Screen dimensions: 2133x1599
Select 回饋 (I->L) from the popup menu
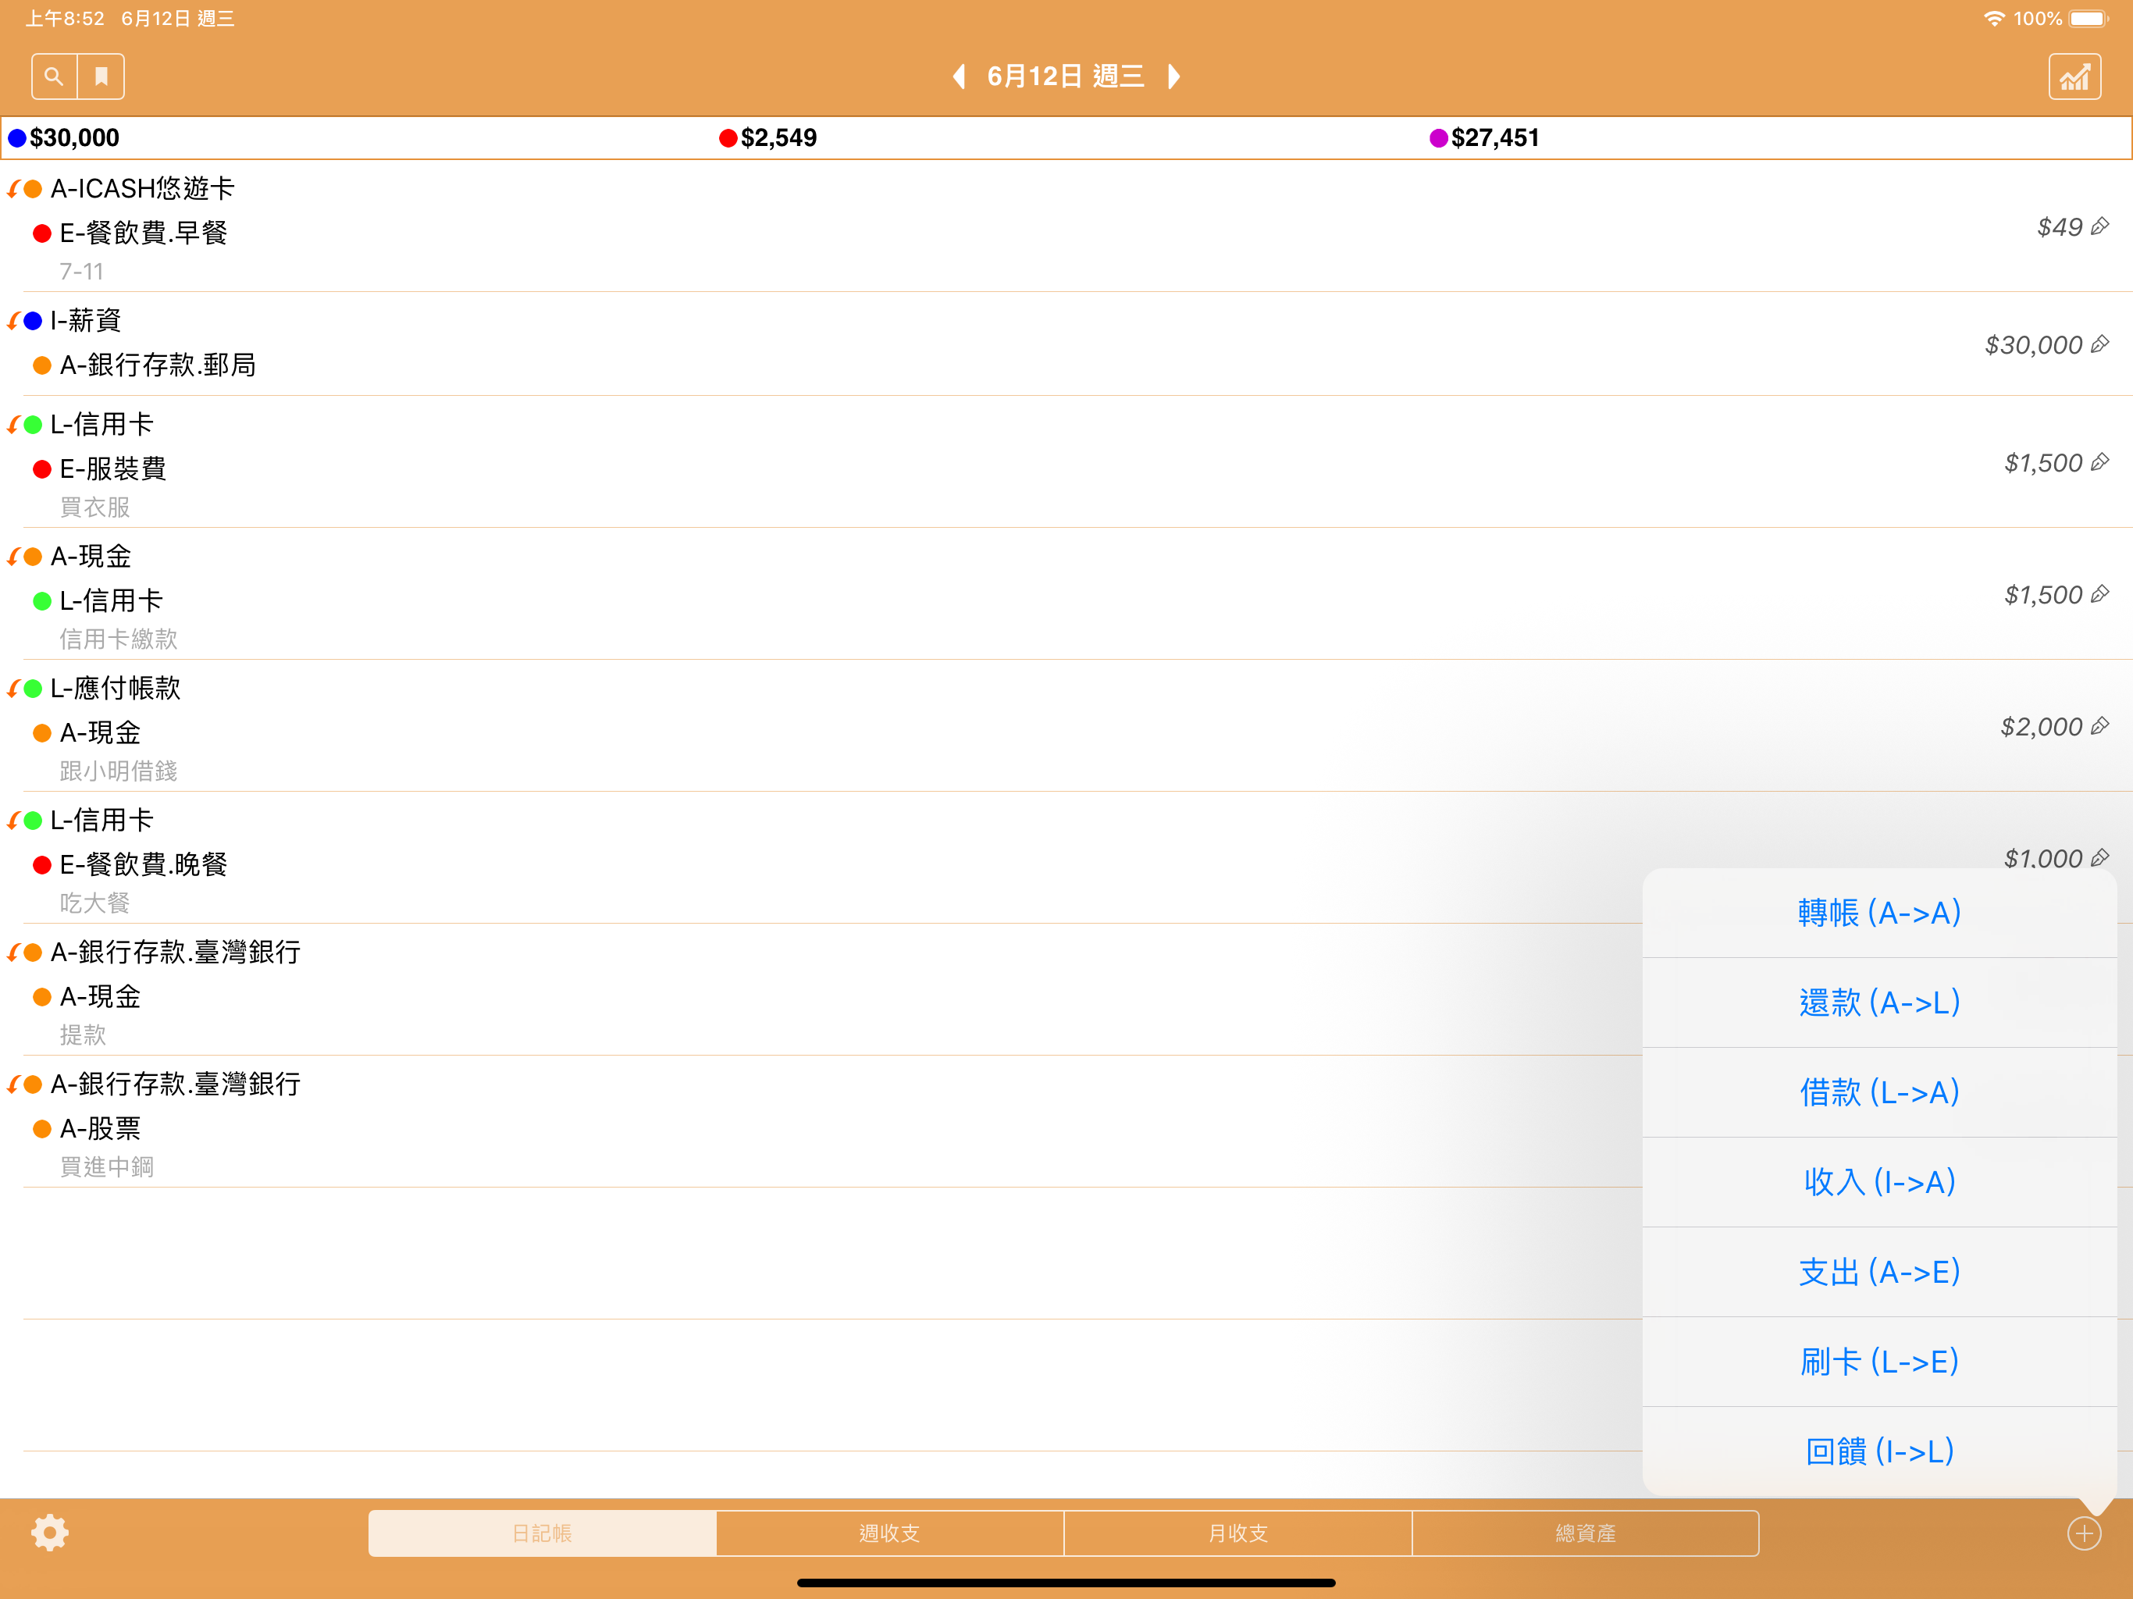(1879, 1451)
